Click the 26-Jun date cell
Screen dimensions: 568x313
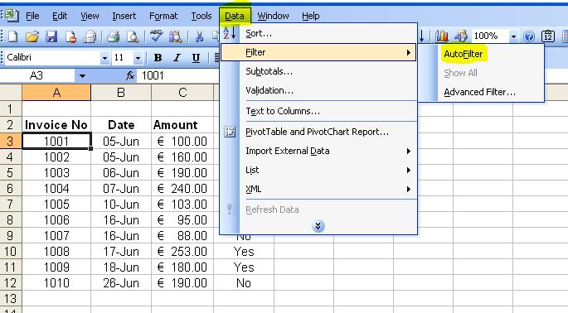coord(121,283)
